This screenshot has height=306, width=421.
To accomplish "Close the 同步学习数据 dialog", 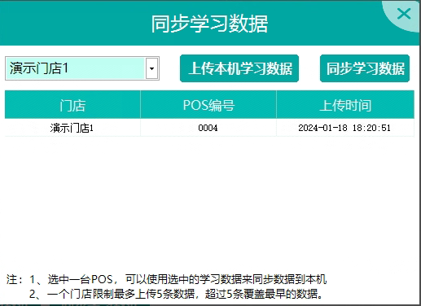I will coord(404,14).
